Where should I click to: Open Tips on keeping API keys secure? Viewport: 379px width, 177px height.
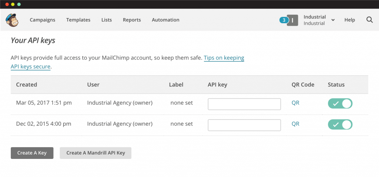[x=127, y=62]
